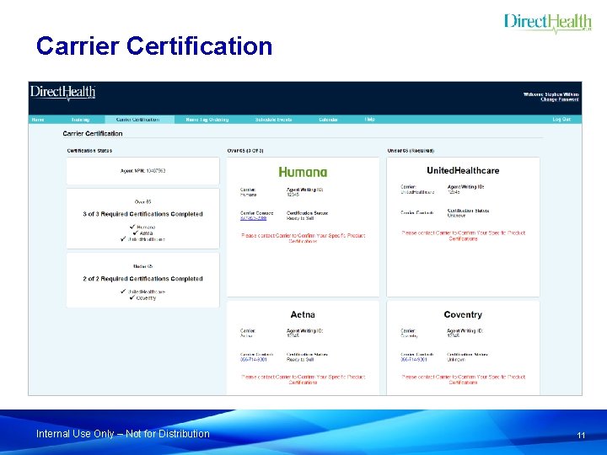Click the red warning in Humana card

pos(303,238)
